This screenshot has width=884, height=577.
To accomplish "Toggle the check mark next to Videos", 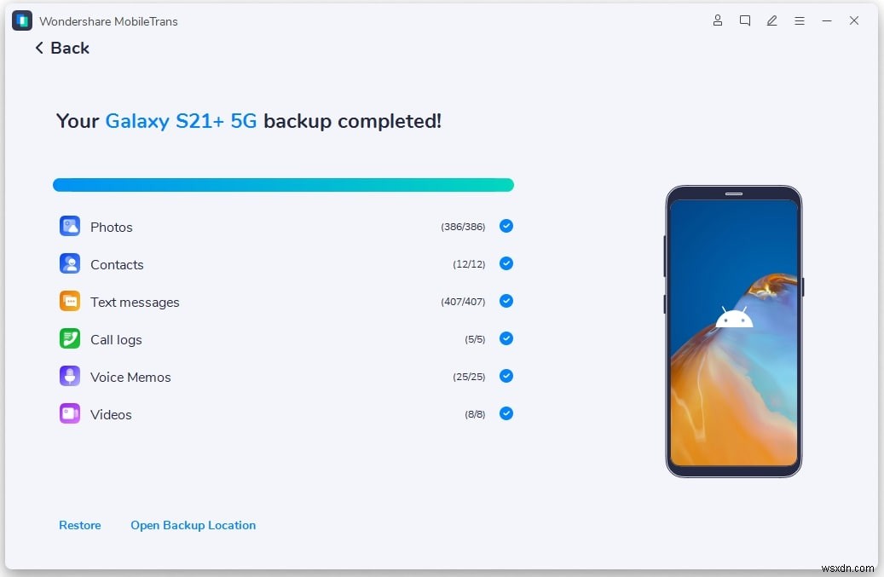I will [506, 413].
